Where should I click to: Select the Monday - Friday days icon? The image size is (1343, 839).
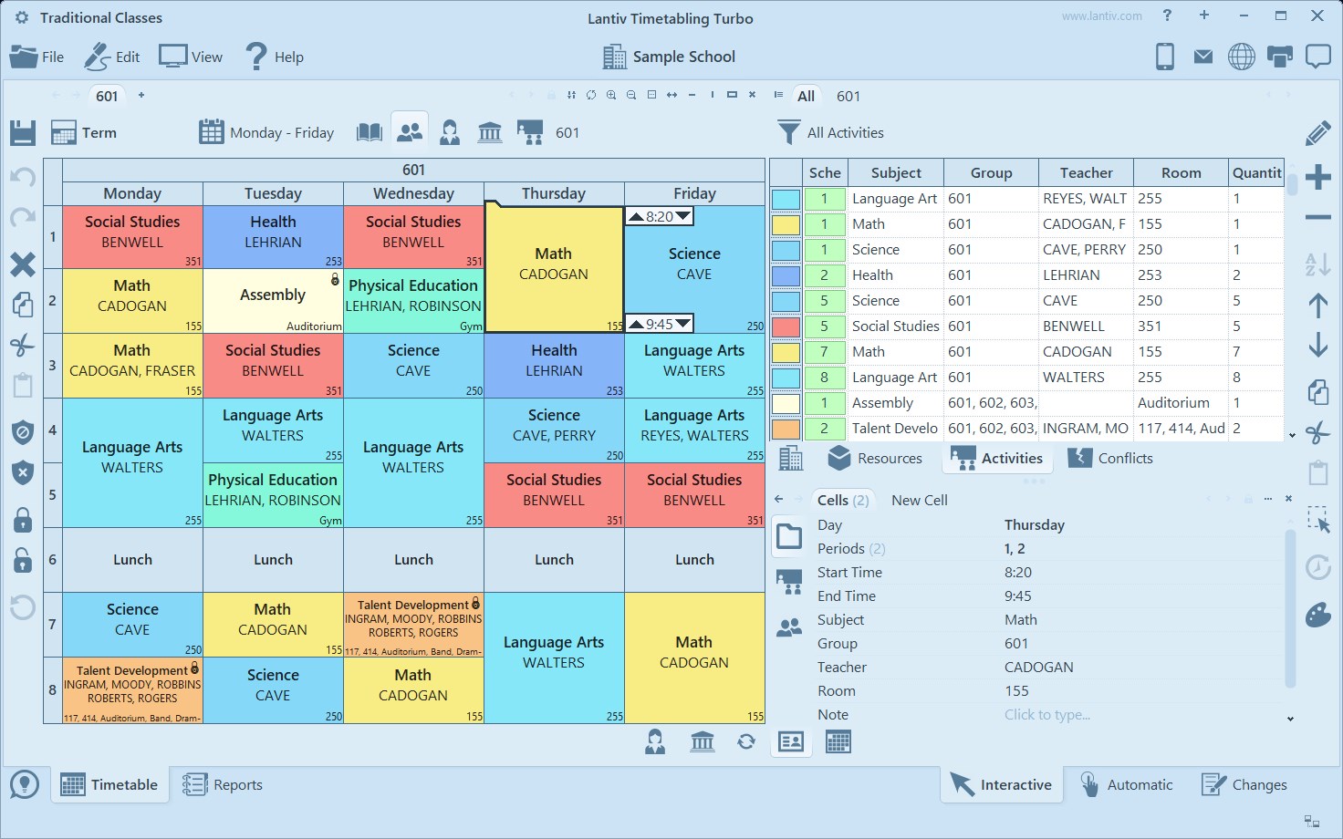pos(211,132)
